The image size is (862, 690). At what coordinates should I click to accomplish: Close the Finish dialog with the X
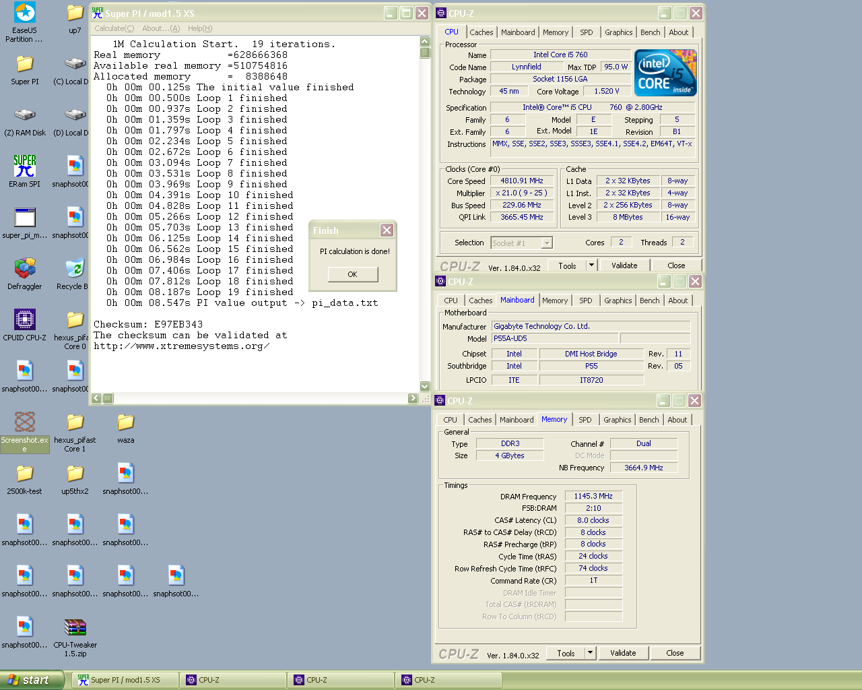point(387,230)
